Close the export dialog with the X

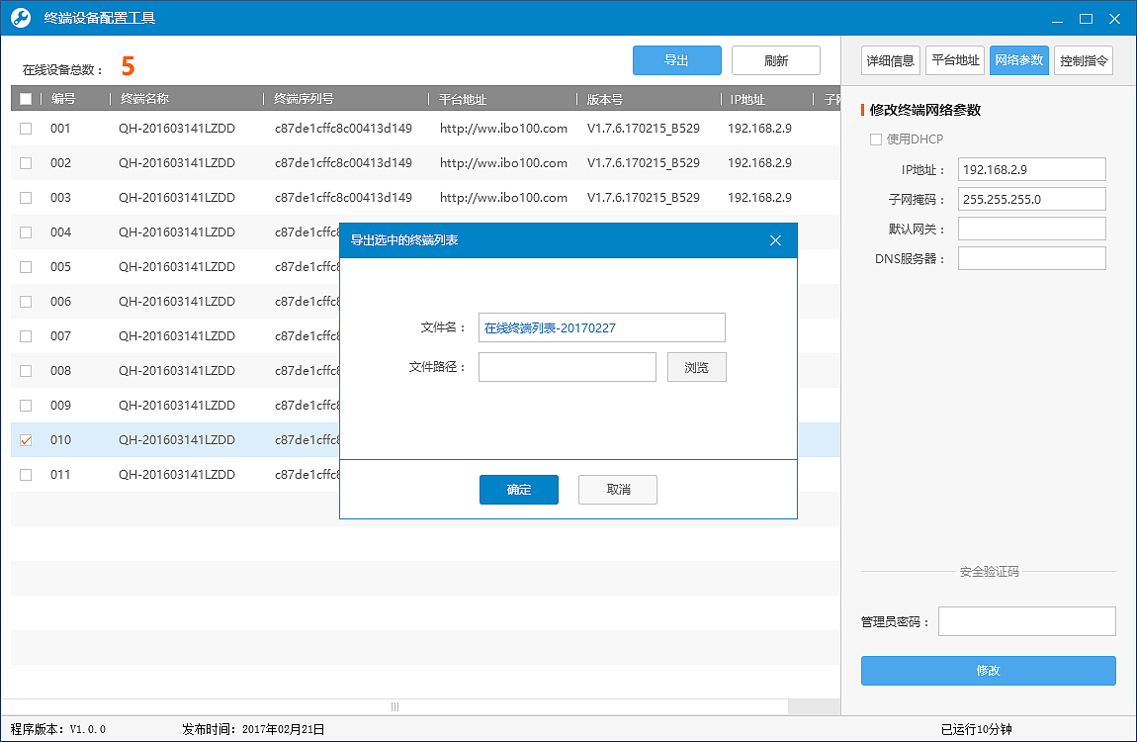775,239
